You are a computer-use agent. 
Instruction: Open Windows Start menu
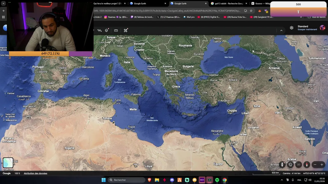click(104, 180)
